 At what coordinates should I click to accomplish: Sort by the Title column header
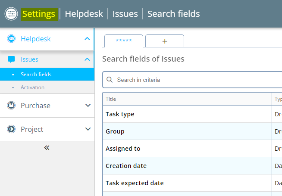[111, 99]
